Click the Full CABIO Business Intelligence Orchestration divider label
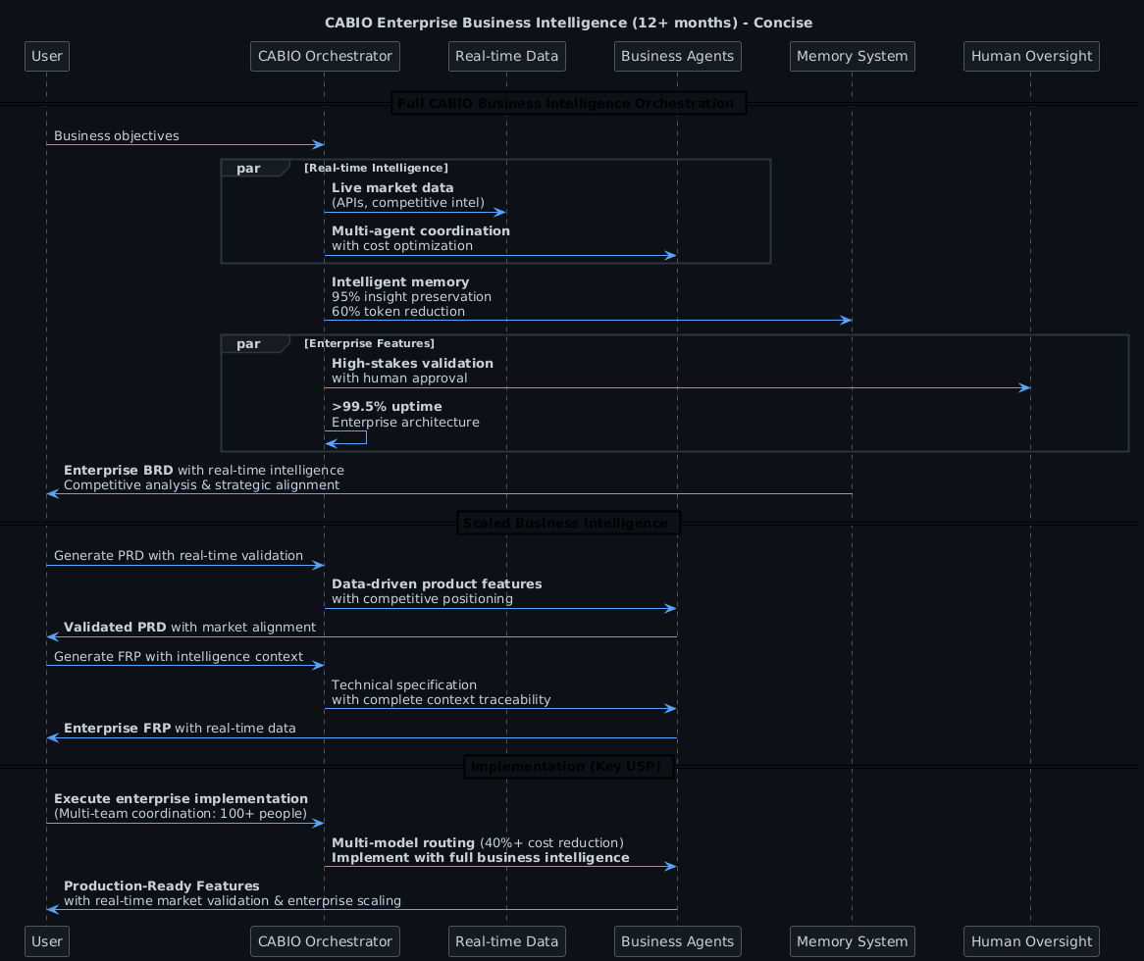The width and height of the screenshot is (1144, 961). pyautogui.click(x=568, y=103)
